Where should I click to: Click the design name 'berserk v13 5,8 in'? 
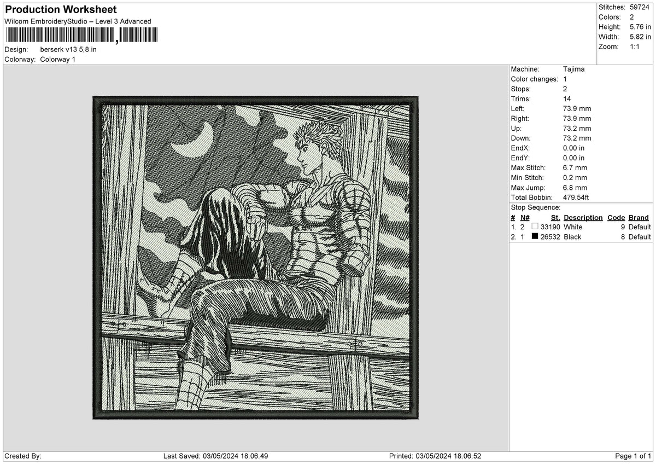tap(68, 49)
